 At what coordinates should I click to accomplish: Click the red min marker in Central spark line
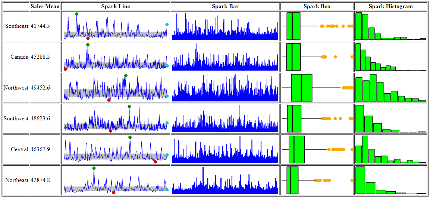156,162
